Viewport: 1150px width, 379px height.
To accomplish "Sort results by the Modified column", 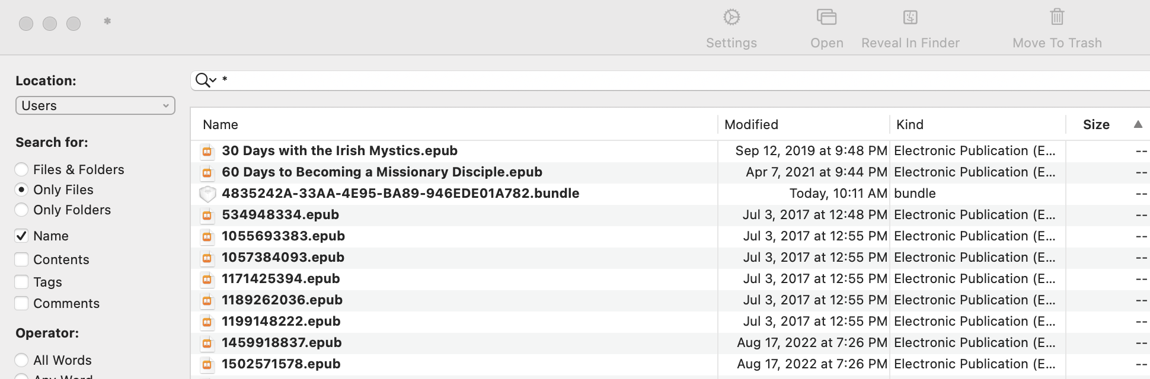I will tap(751, 124).
